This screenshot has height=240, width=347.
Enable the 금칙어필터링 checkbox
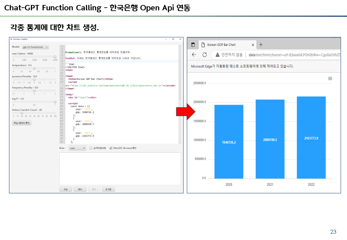pos(91,148)
